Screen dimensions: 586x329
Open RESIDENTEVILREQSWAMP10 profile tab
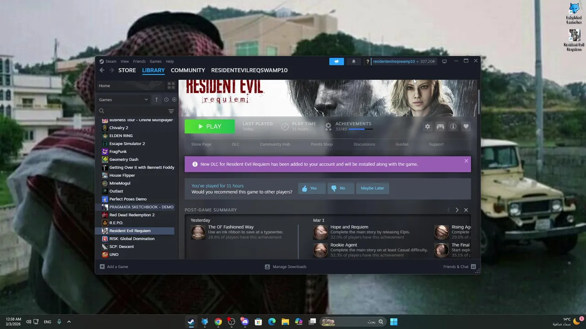click(x=249, y=70)
